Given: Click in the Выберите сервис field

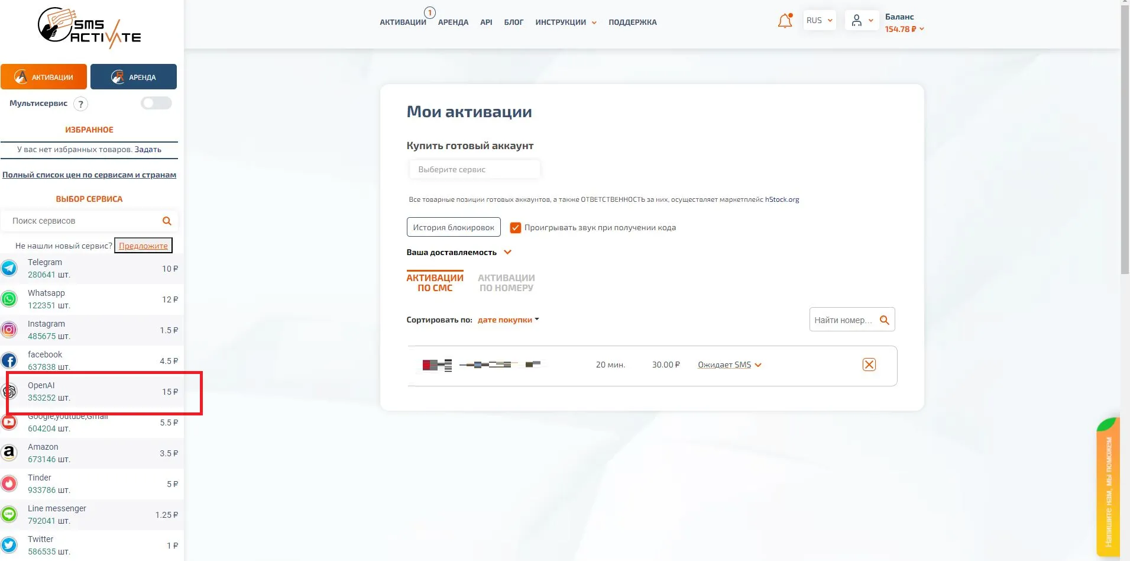Looking at the screenshot, I should [x=474, y=170].
